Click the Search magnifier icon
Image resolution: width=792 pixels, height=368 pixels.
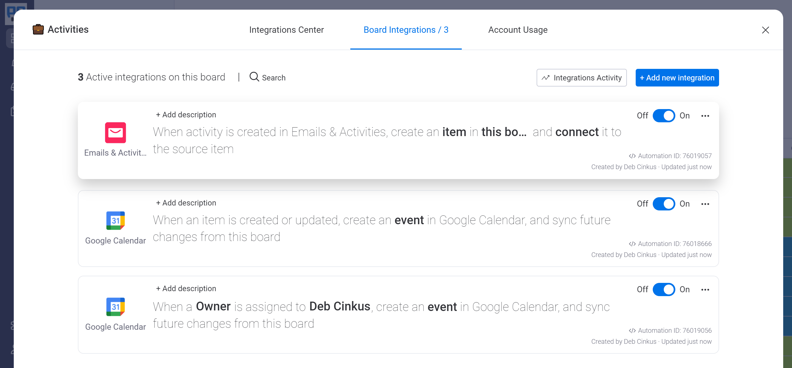[254, 77]
